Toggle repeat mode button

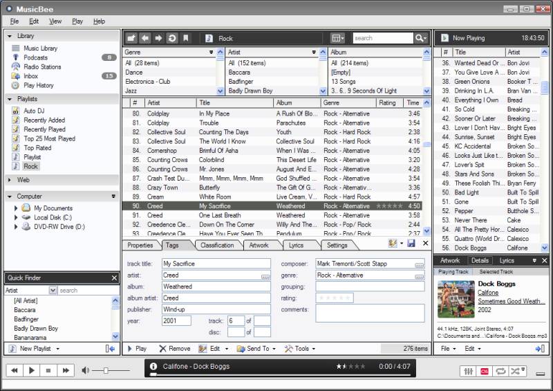500,371
